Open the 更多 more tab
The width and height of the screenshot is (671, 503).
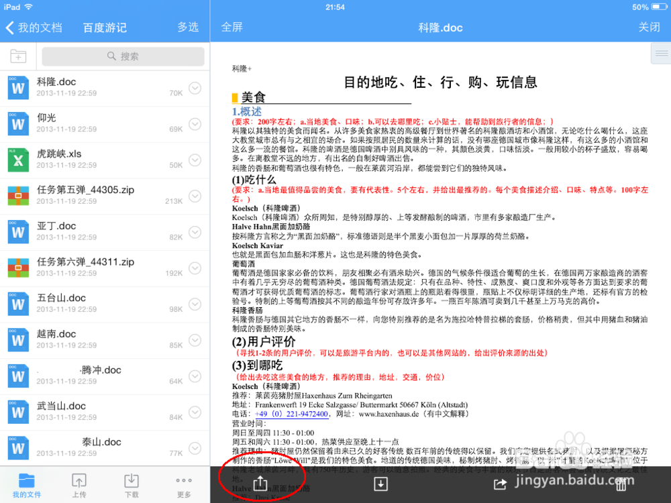[184, 486]
